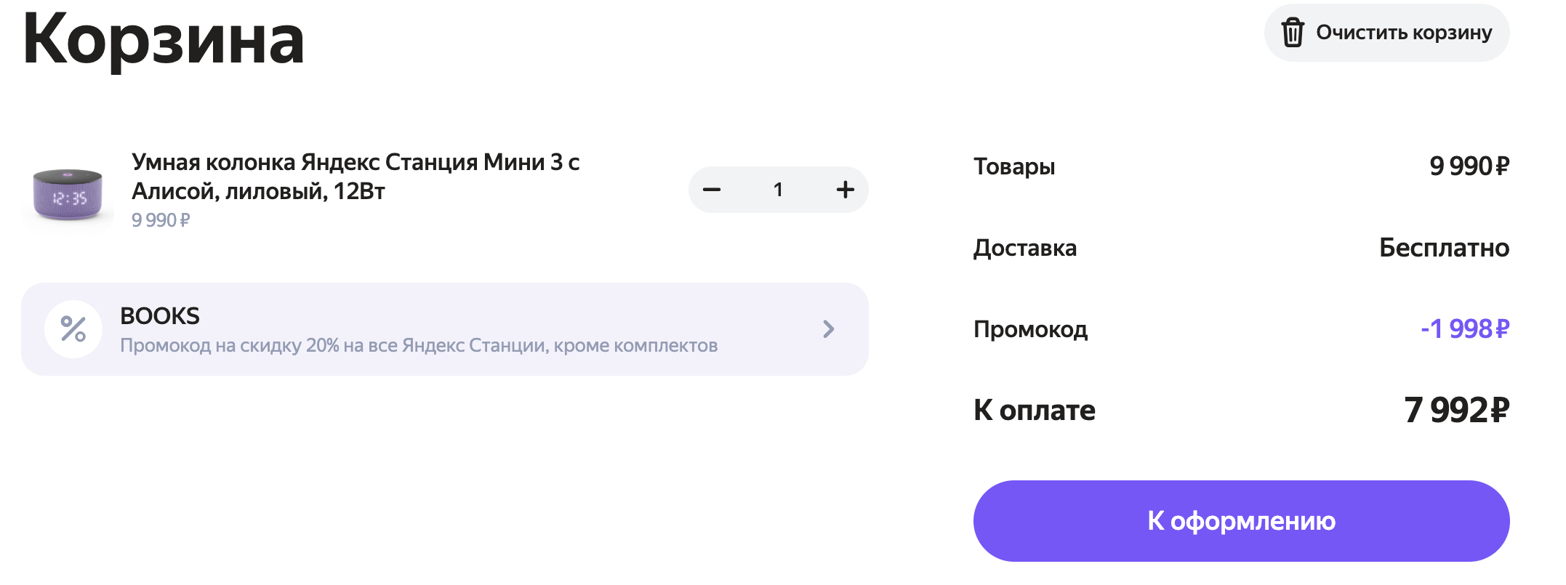Click the gray item price under the product title
Viewport: 1566px width, 585px height.
click(x=161, y=220)
